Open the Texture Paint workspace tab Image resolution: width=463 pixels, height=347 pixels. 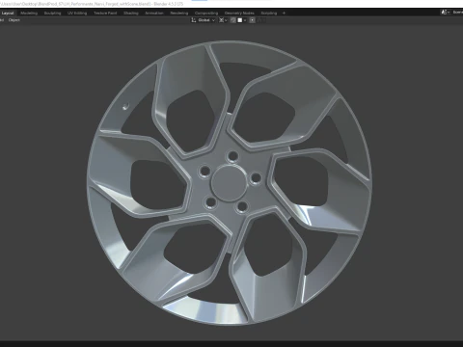[x=105, y=13]
